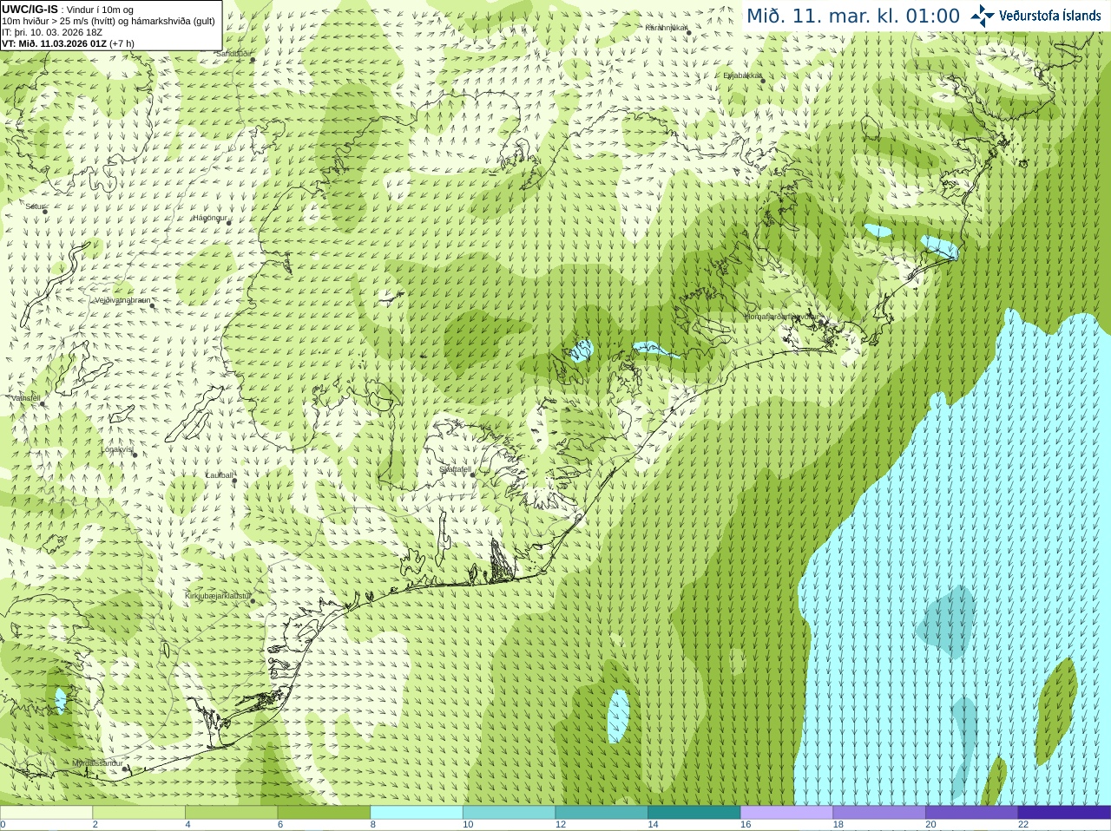The image size is (1111, 831).
Task: Click the 0–2 m/s palest legend swatch
Action: point(46,813)
